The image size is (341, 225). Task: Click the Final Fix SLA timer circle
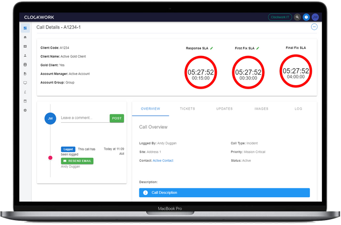[296, 71]
